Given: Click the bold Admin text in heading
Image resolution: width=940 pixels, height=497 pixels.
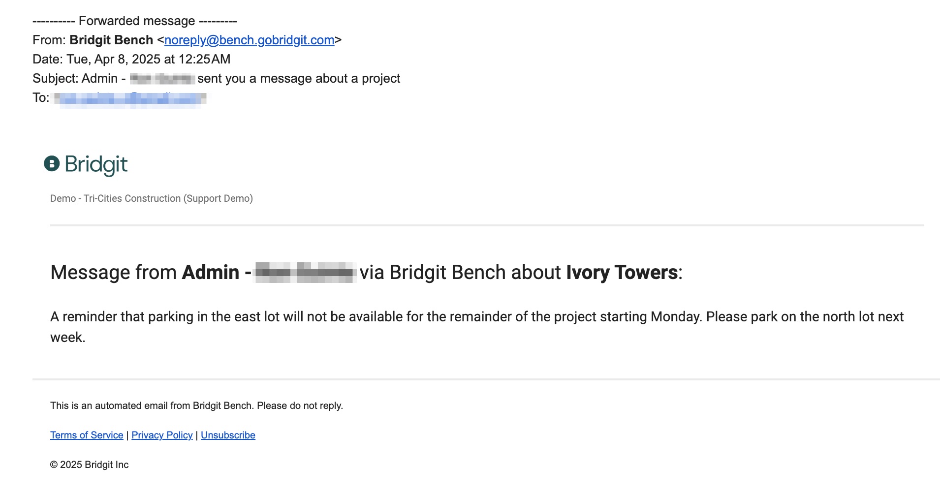Looking at the screenshot, I should coord(211,272).
